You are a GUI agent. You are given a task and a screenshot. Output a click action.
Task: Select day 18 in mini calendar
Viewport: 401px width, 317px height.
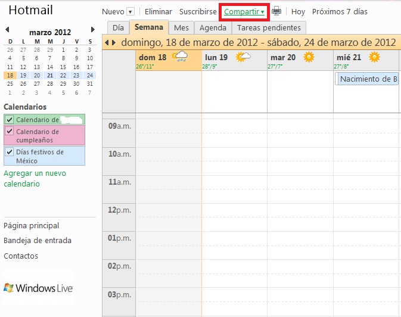10,76
